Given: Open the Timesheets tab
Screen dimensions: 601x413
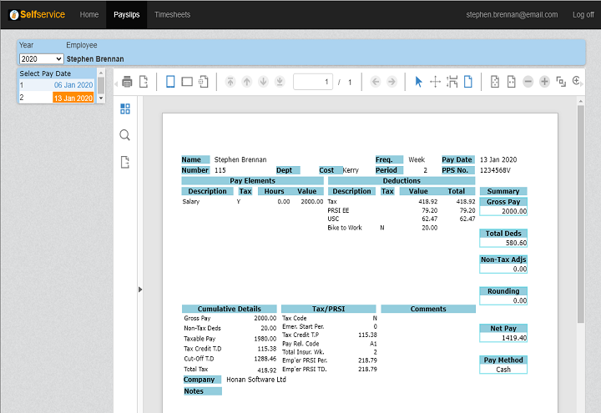Looking at the screenshot, I should [172, 14].
